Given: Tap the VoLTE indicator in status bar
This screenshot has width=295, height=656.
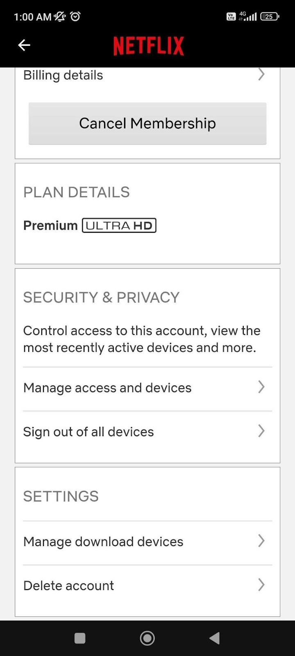Looking at the screenshot, I should click(x=231, y=16).
